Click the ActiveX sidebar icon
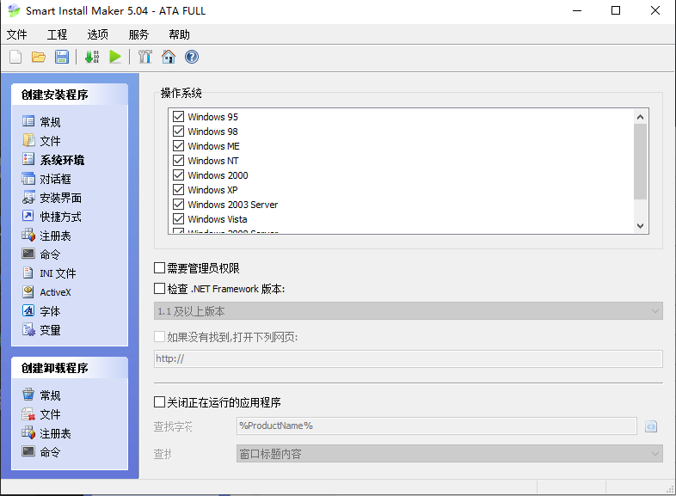The width and height of the screenshot is (676, 496). coord(28,291)
